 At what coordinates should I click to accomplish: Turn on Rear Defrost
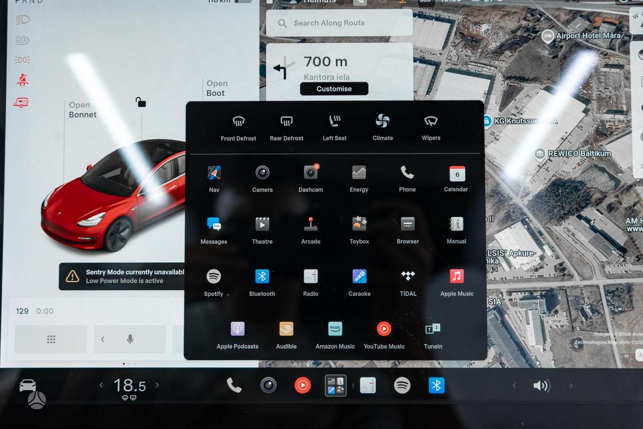(286, 128)
